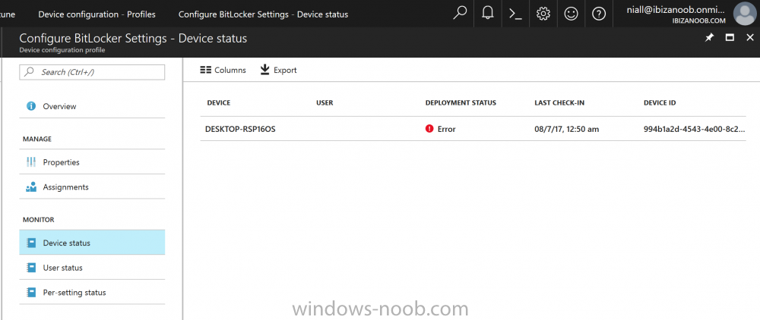Click the Columns toolbar button
Screen dimensions: 760x320
(223, 70)
